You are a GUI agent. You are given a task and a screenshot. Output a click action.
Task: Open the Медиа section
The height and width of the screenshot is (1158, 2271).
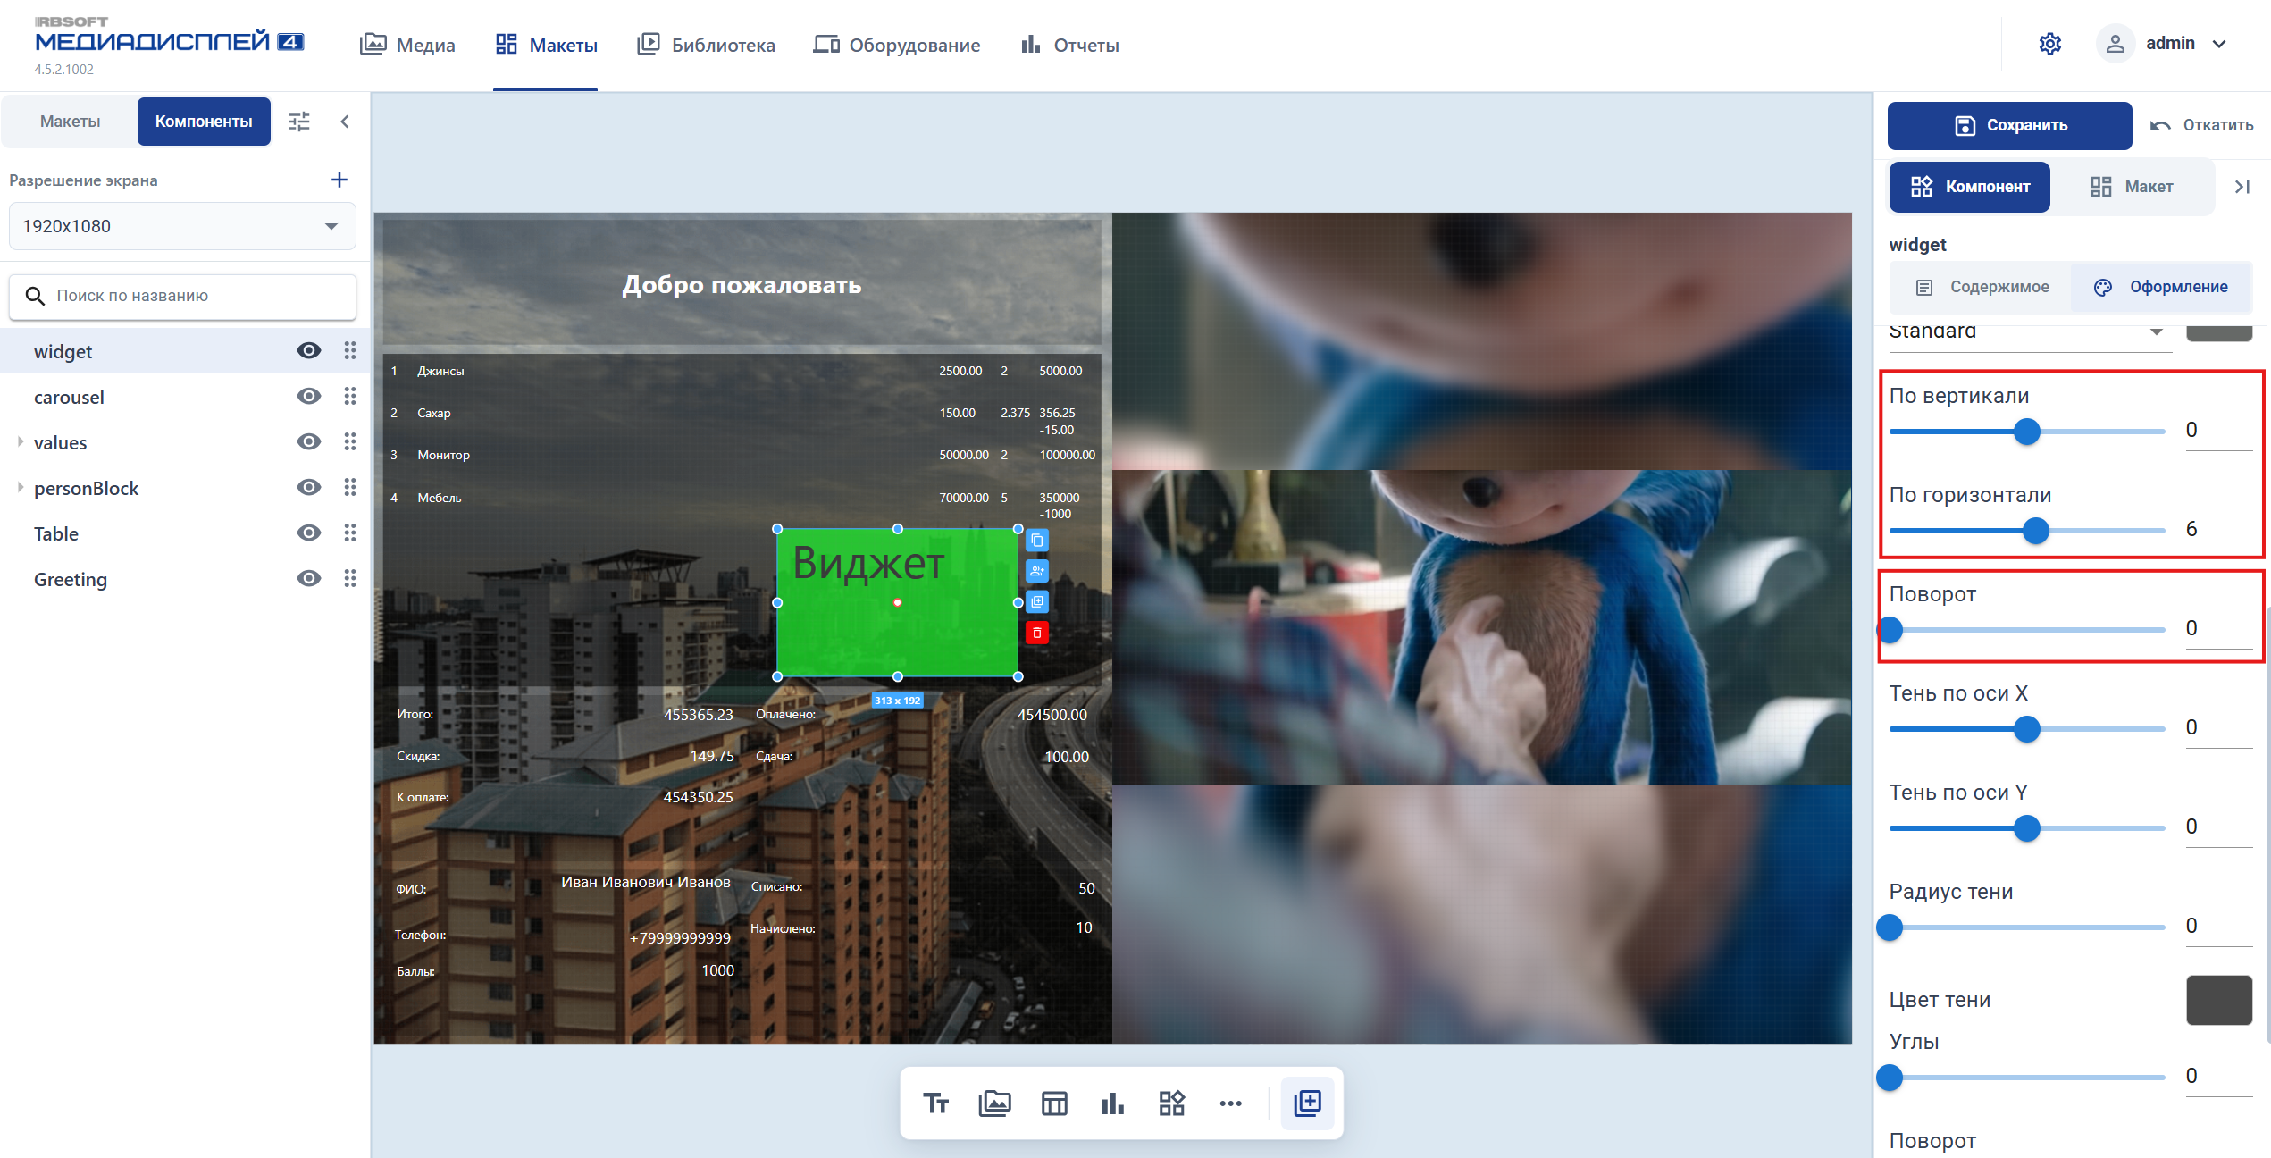[x=407, y=45]
